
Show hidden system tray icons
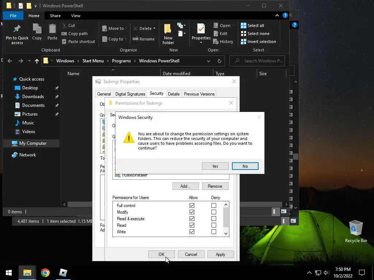point(309,273)
